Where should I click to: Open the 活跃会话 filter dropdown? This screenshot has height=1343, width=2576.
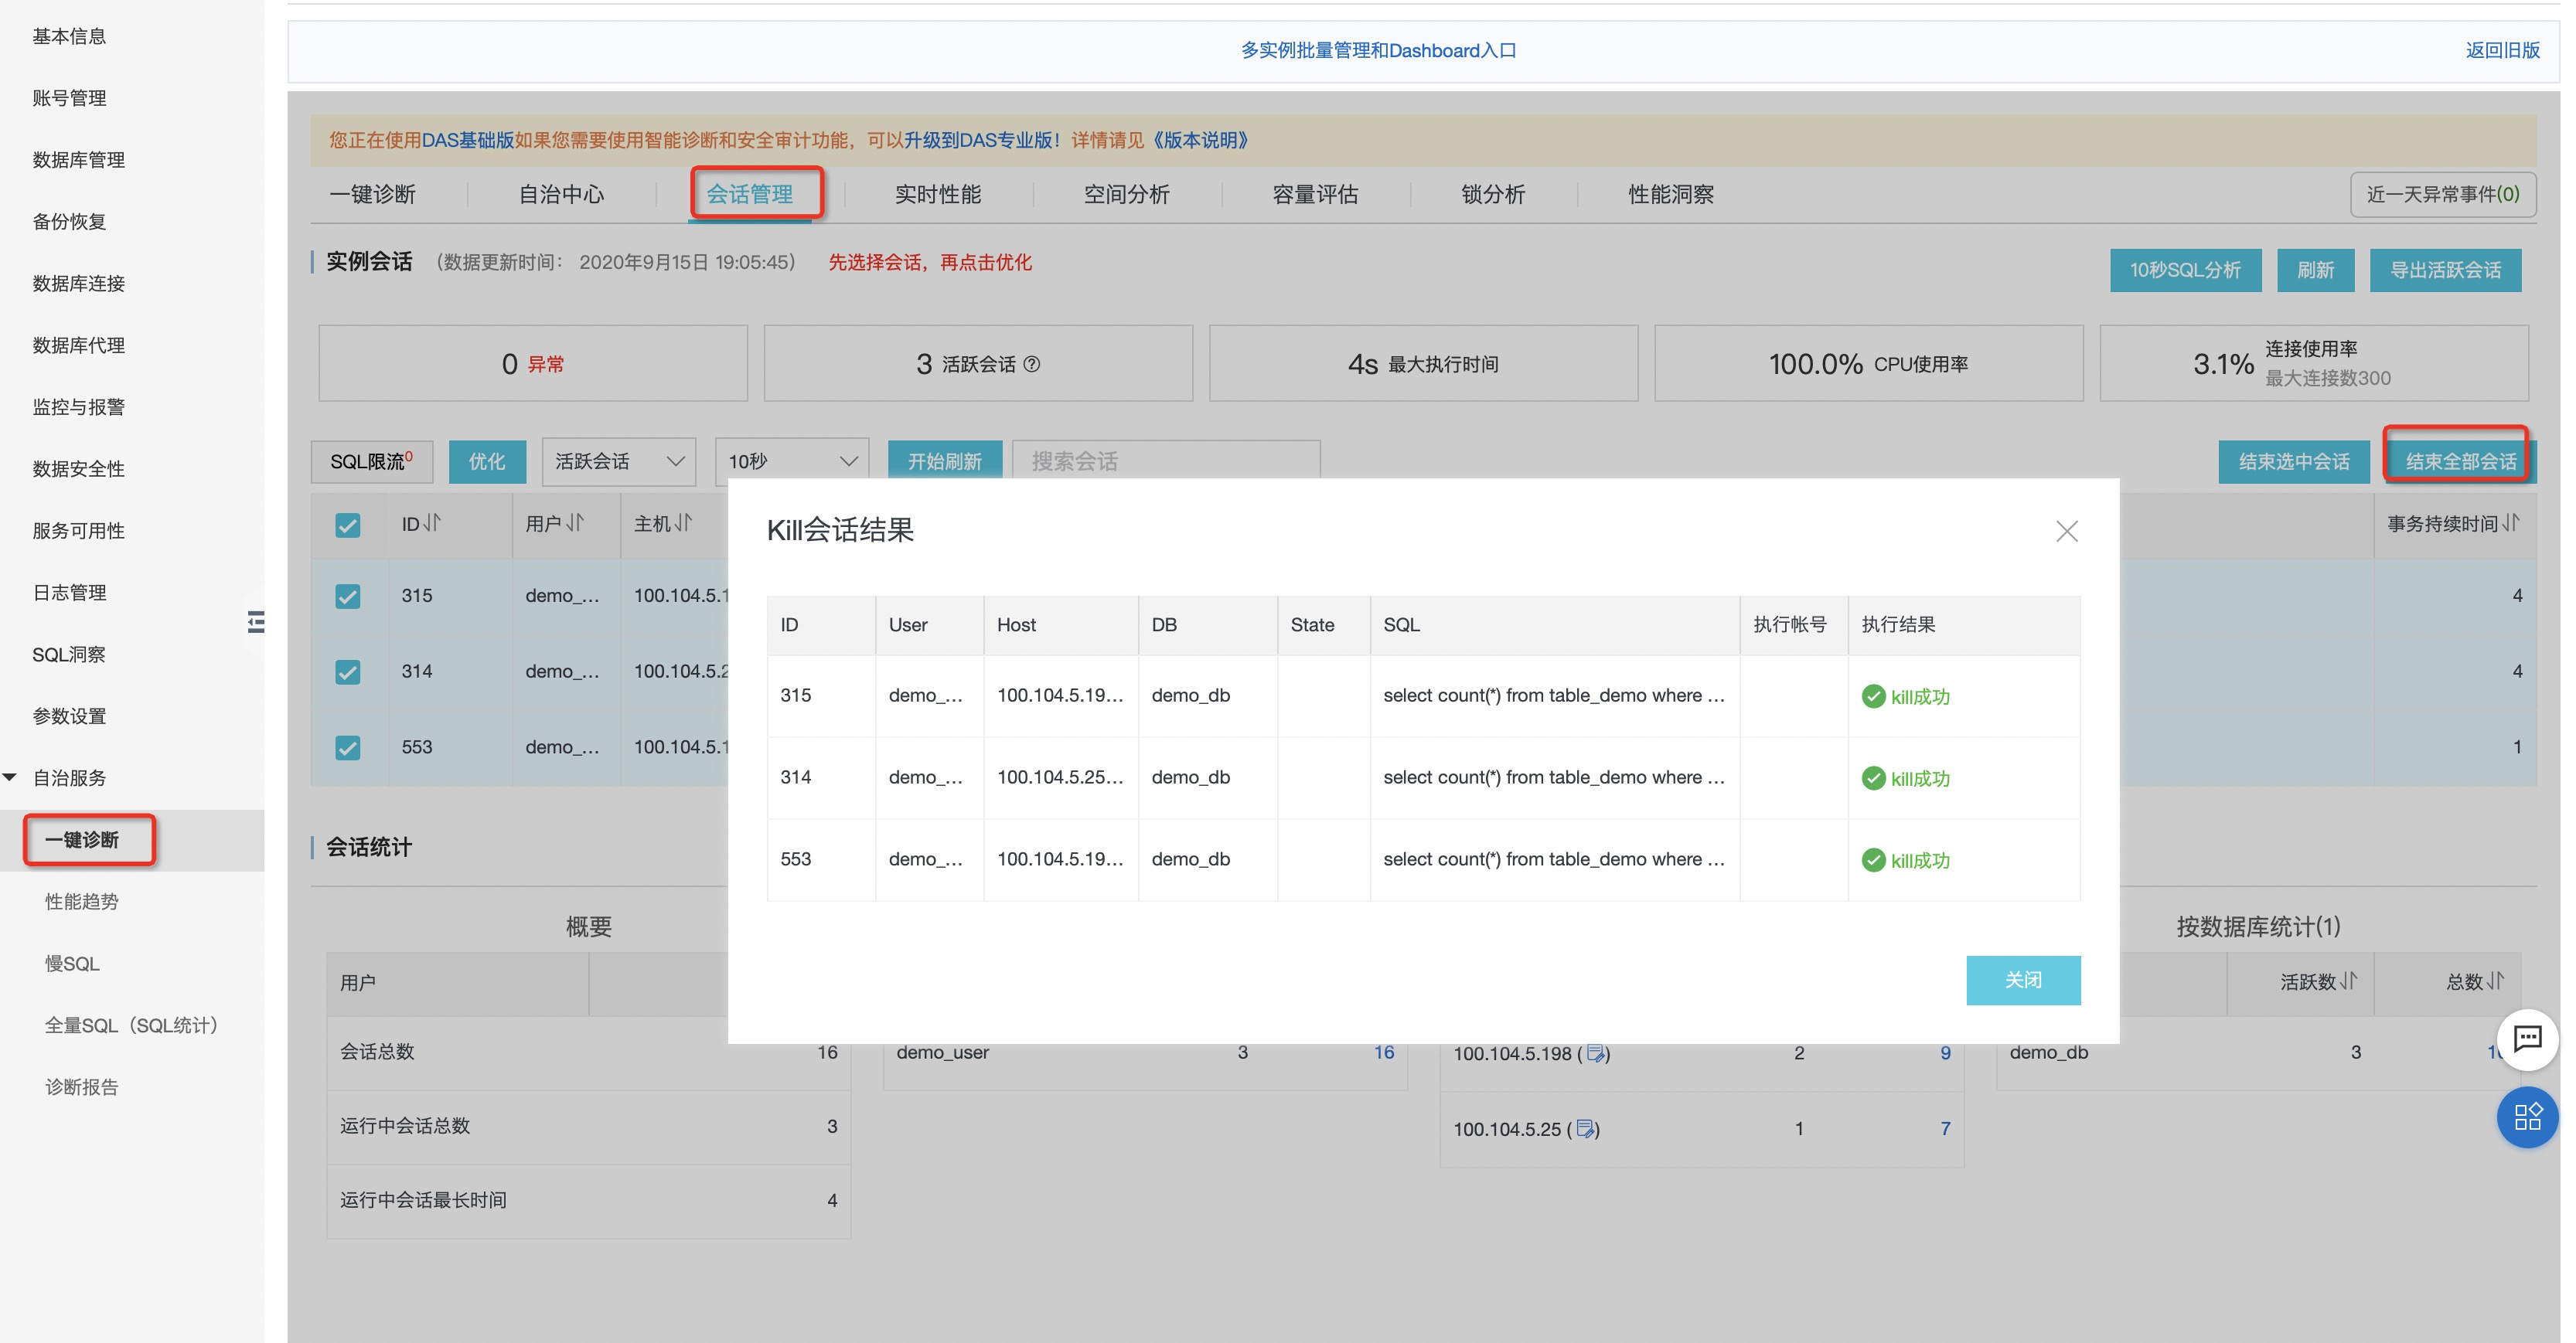[619, 461]
